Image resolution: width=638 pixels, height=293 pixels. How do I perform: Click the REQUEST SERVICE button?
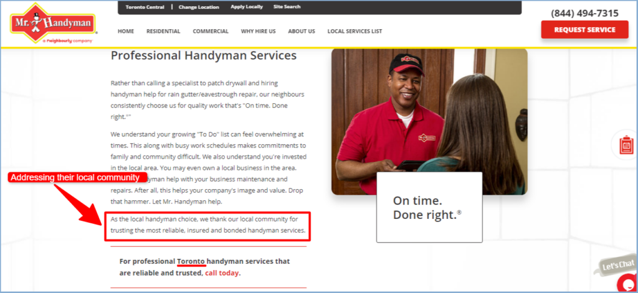pos(584,30)
